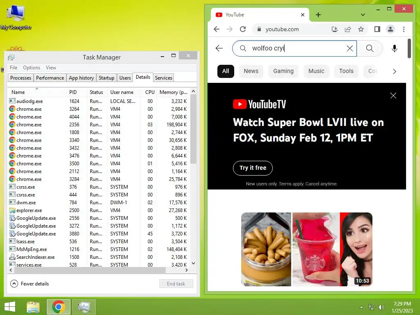Screen dimensions: 420x315
Task: Sort by the Name column header
Action: (x=37, y=92)
